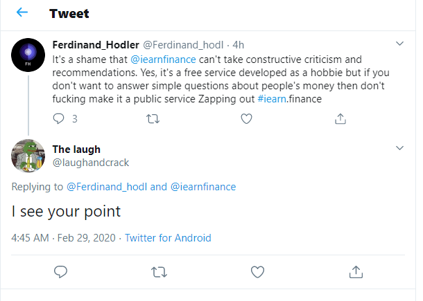Retweet The laugh's tweet
This screenshot has width=423, height=301.
pos(159,271)
